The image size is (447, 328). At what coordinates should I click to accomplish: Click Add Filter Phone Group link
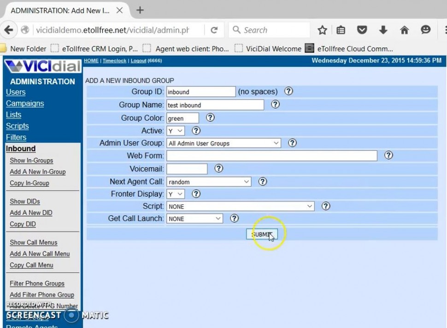pos(42,295)
